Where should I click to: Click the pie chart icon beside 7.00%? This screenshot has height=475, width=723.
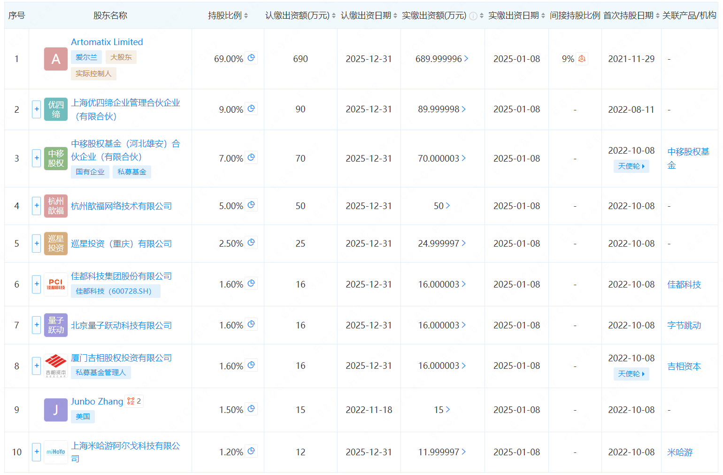click(x=251, y=157)
